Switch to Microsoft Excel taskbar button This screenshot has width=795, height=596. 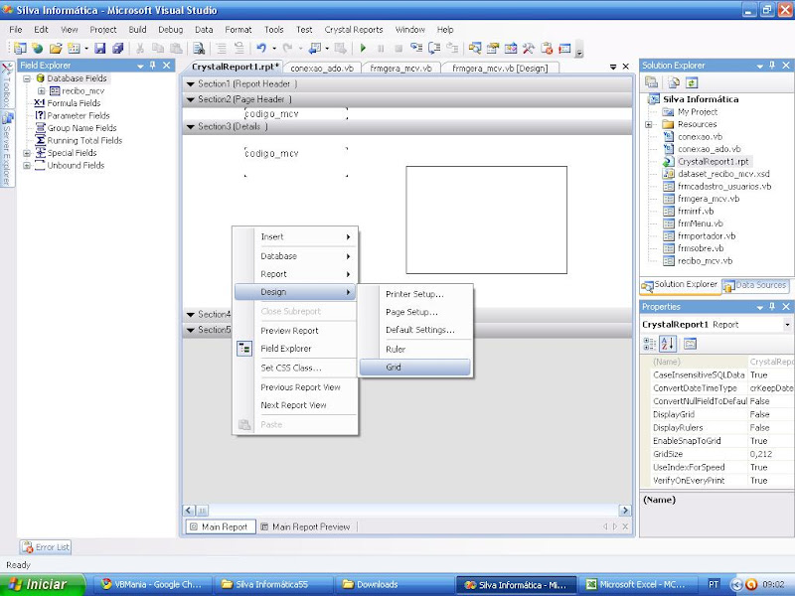click(638, 584)
